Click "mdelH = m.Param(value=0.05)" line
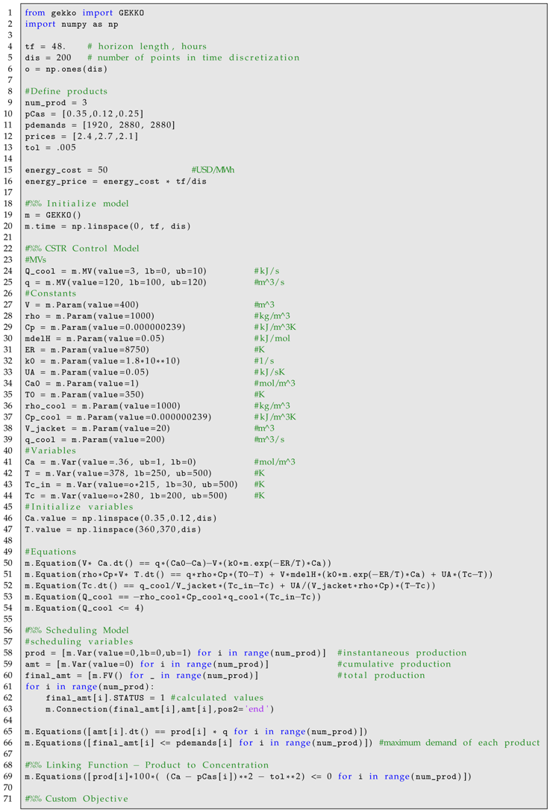The height and width of the screenshot is (810, 550). pos(95,338)
